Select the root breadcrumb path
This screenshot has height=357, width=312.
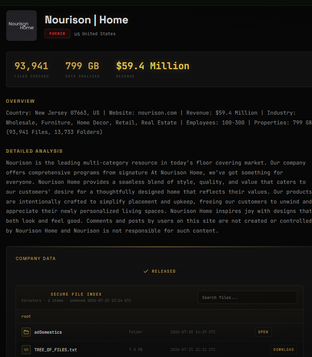click(26, 316)
